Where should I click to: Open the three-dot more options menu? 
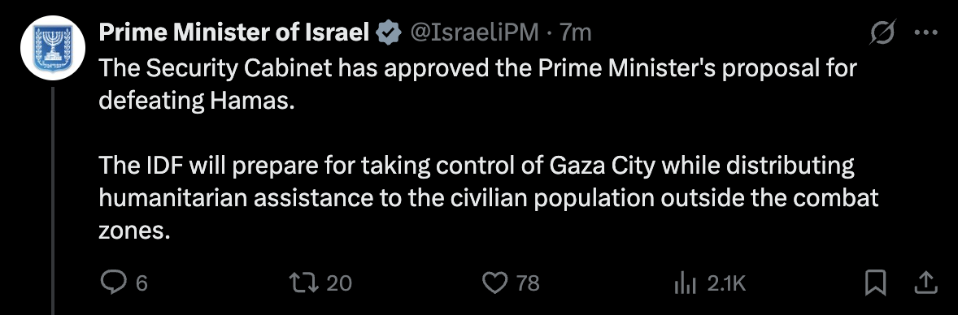click(x=925, y=32)
